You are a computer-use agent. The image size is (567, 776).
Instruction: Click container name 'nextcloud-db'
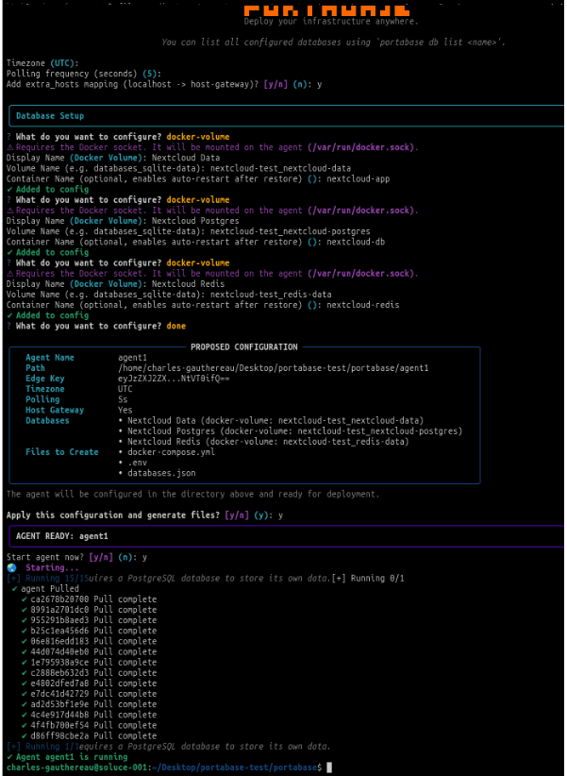pos(356,242)
